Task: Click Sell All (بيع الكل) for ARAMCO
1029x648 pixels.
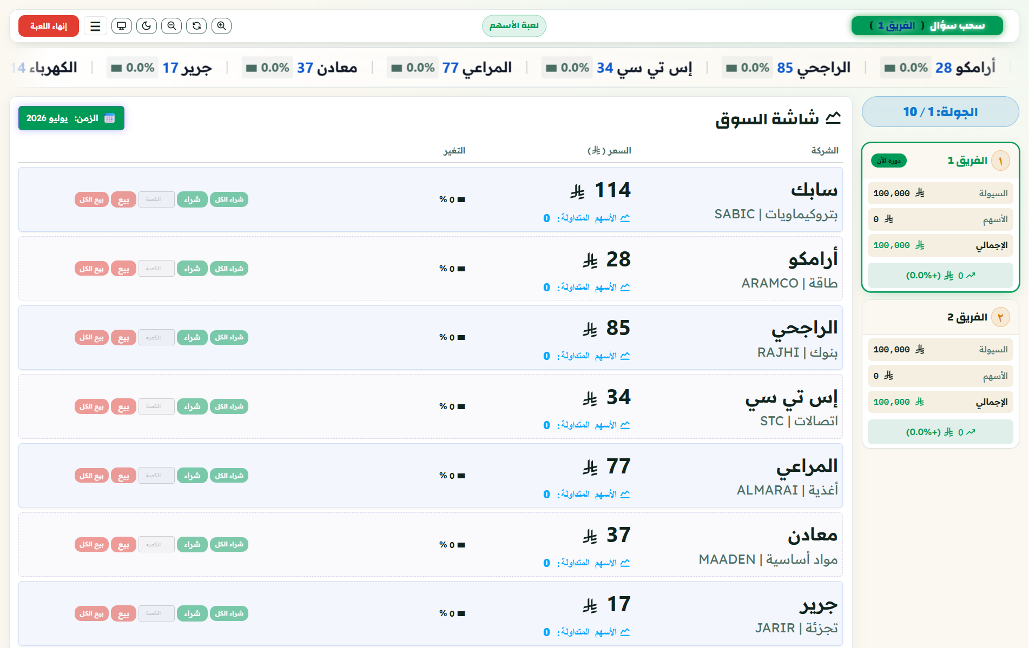Action: click(x=91, y=269)
